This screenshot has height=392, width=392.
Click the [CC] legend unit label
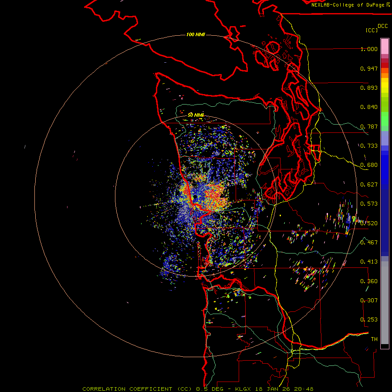pos(372,30)
